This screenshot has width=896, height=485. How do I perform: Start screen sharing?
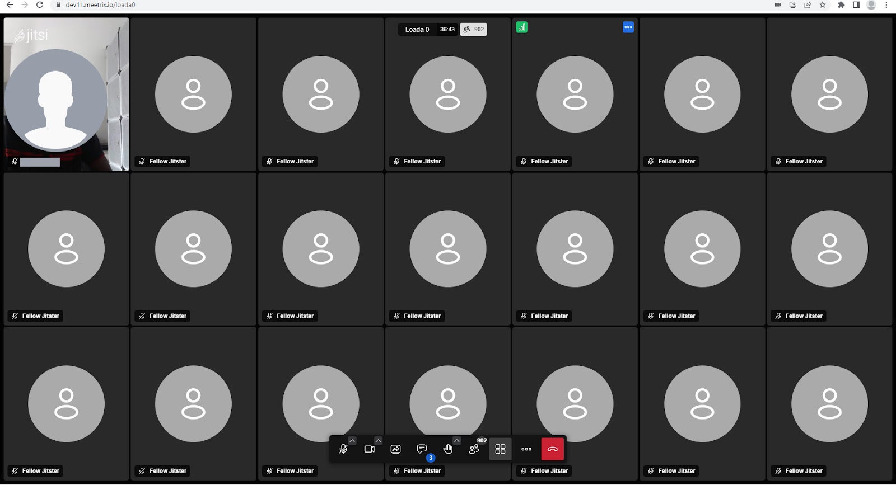coord(395,449)
